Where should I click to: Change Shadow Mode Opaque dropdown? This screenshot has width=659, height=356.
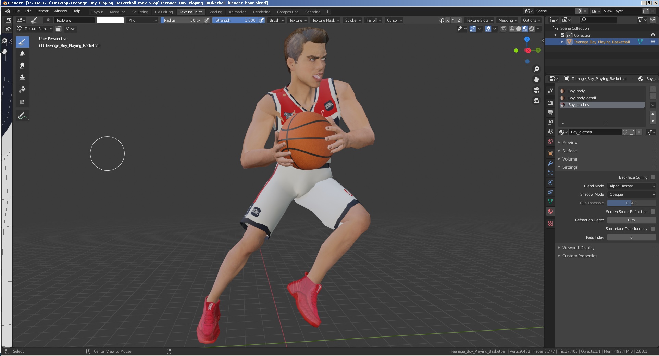pyautogui.click(x=632, y=194)
